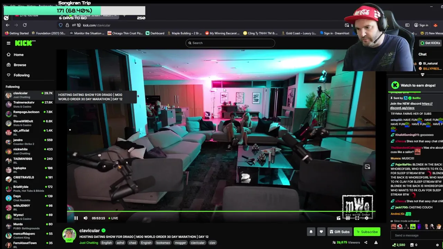Viewport: 443px width, 249px height.
Task: Pause the live stream
Action: pyautogui.click(x=76, y=218)
